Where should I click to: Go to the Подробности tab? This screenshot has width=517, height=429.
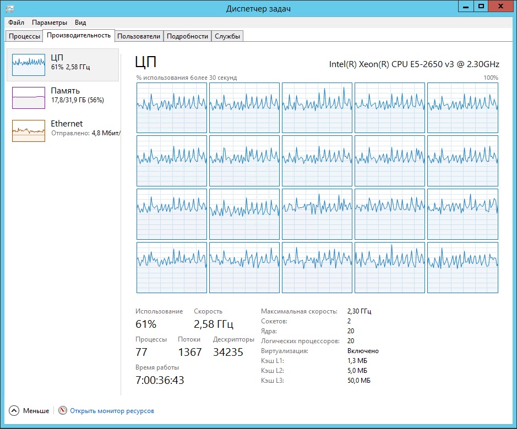[188, 36]
